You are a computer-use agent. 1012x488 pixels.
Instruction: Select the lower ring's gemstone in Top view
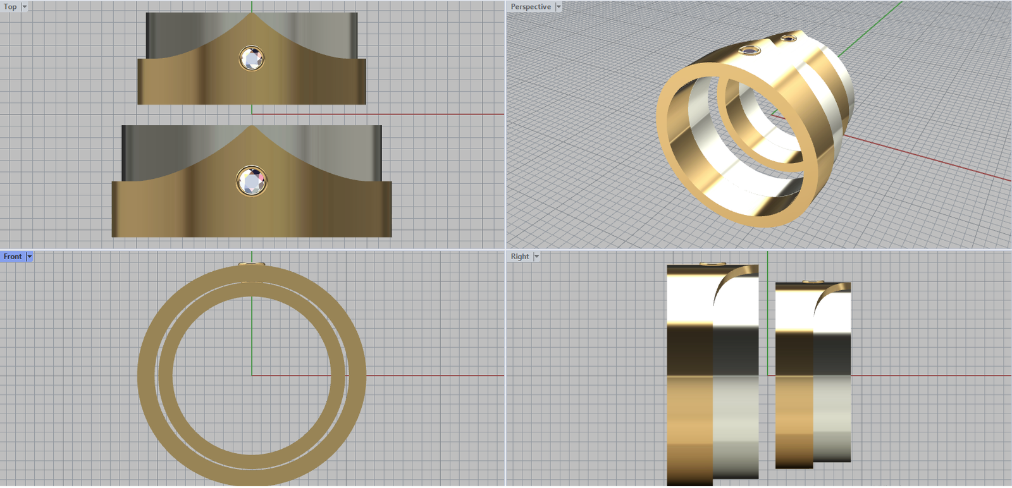point(252,181)
